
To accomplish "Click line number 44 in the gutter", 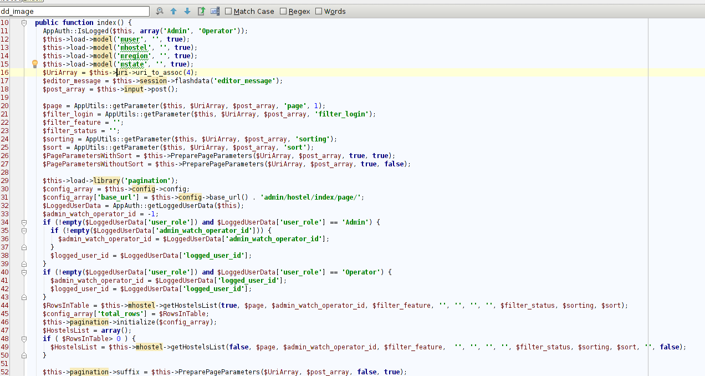I will click(x=4, y=306).
